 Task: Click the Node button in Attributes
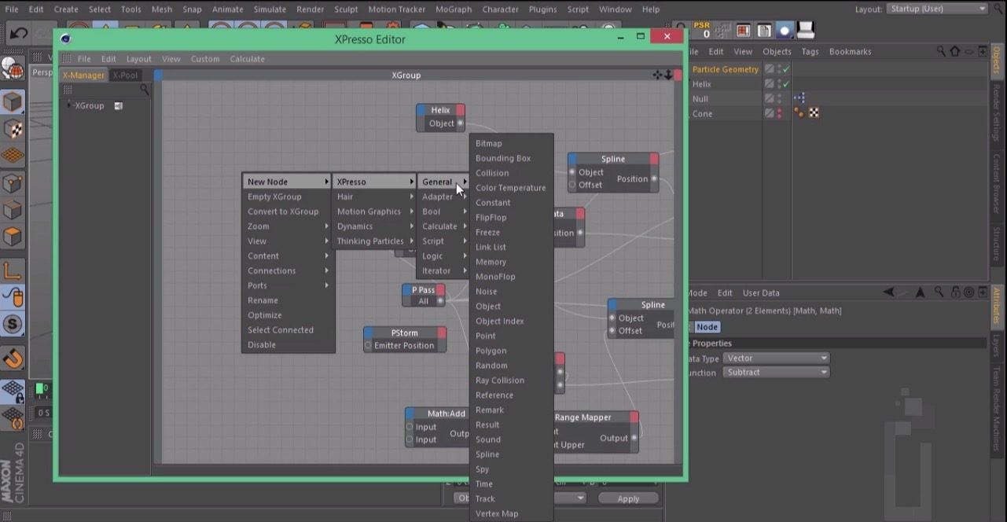707,327
